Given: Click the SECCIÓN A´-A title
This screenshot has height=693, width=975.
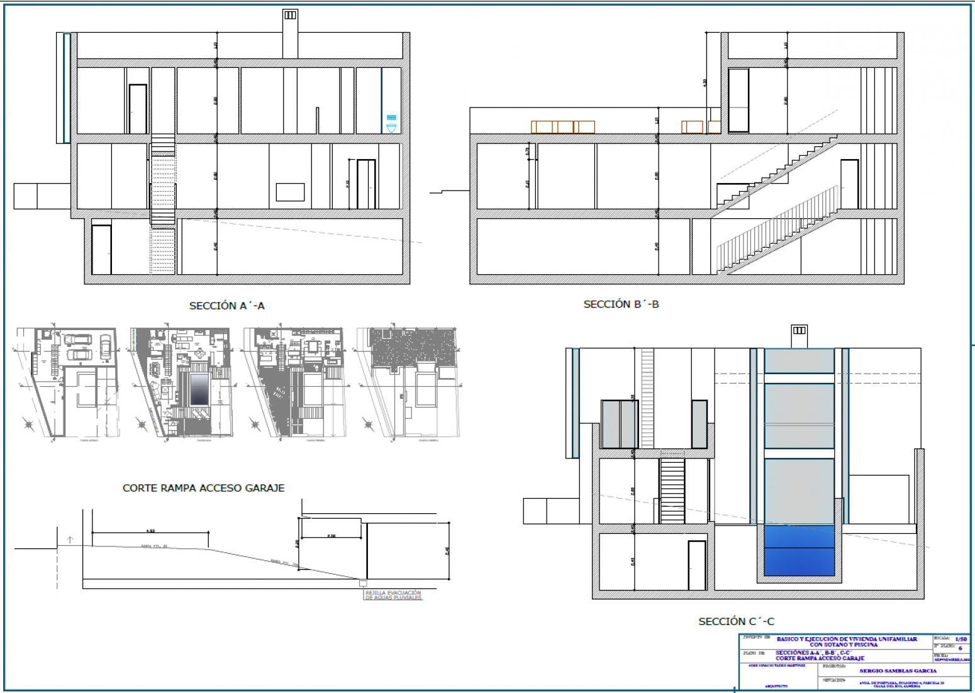Looking at the screenshot, I should click(x=227, y=306).
